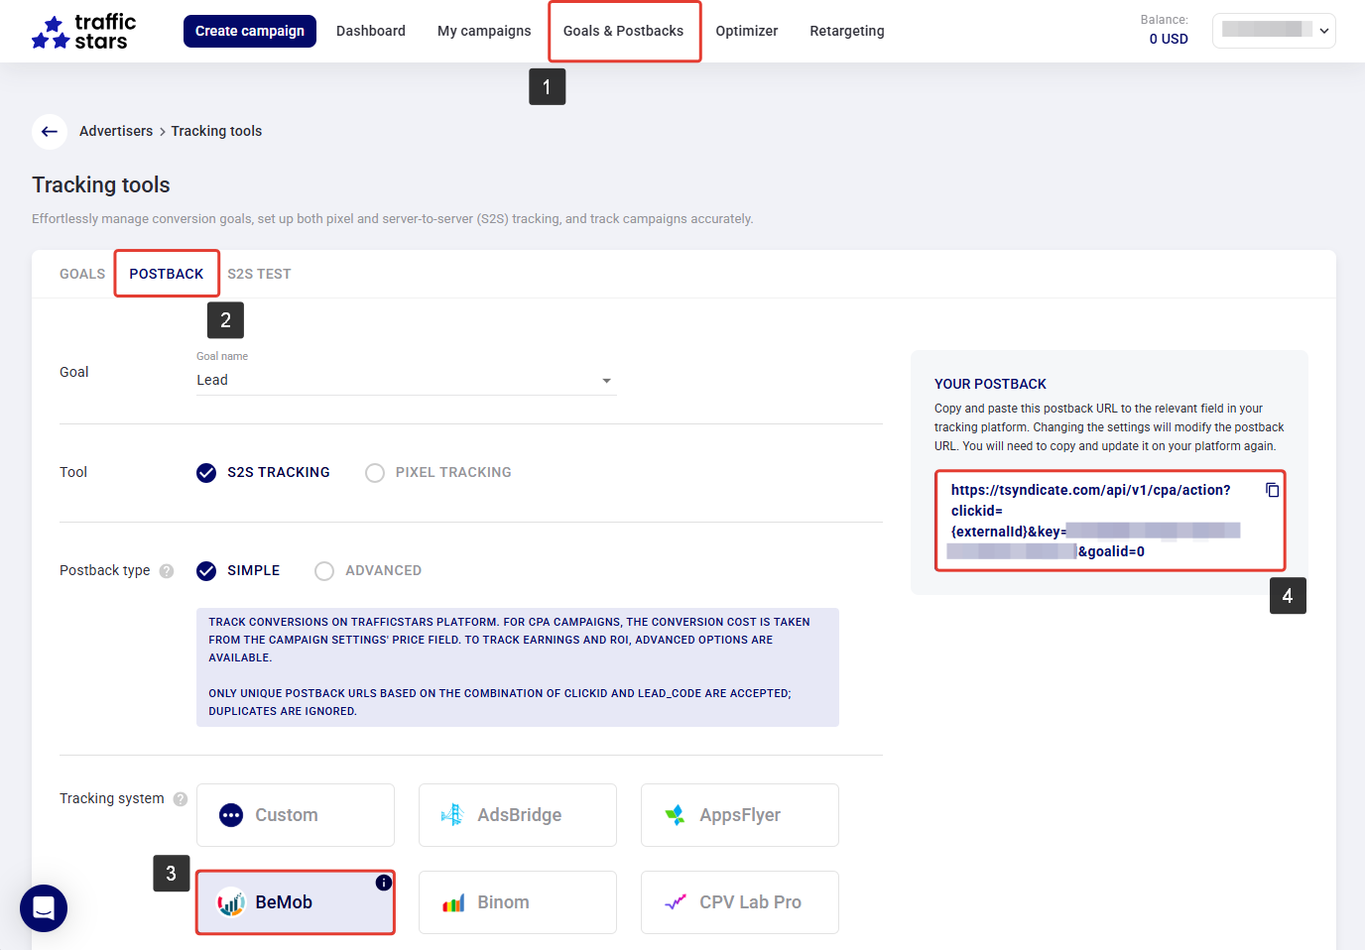
Task: Select the Simple postback type
Action: 206,571
